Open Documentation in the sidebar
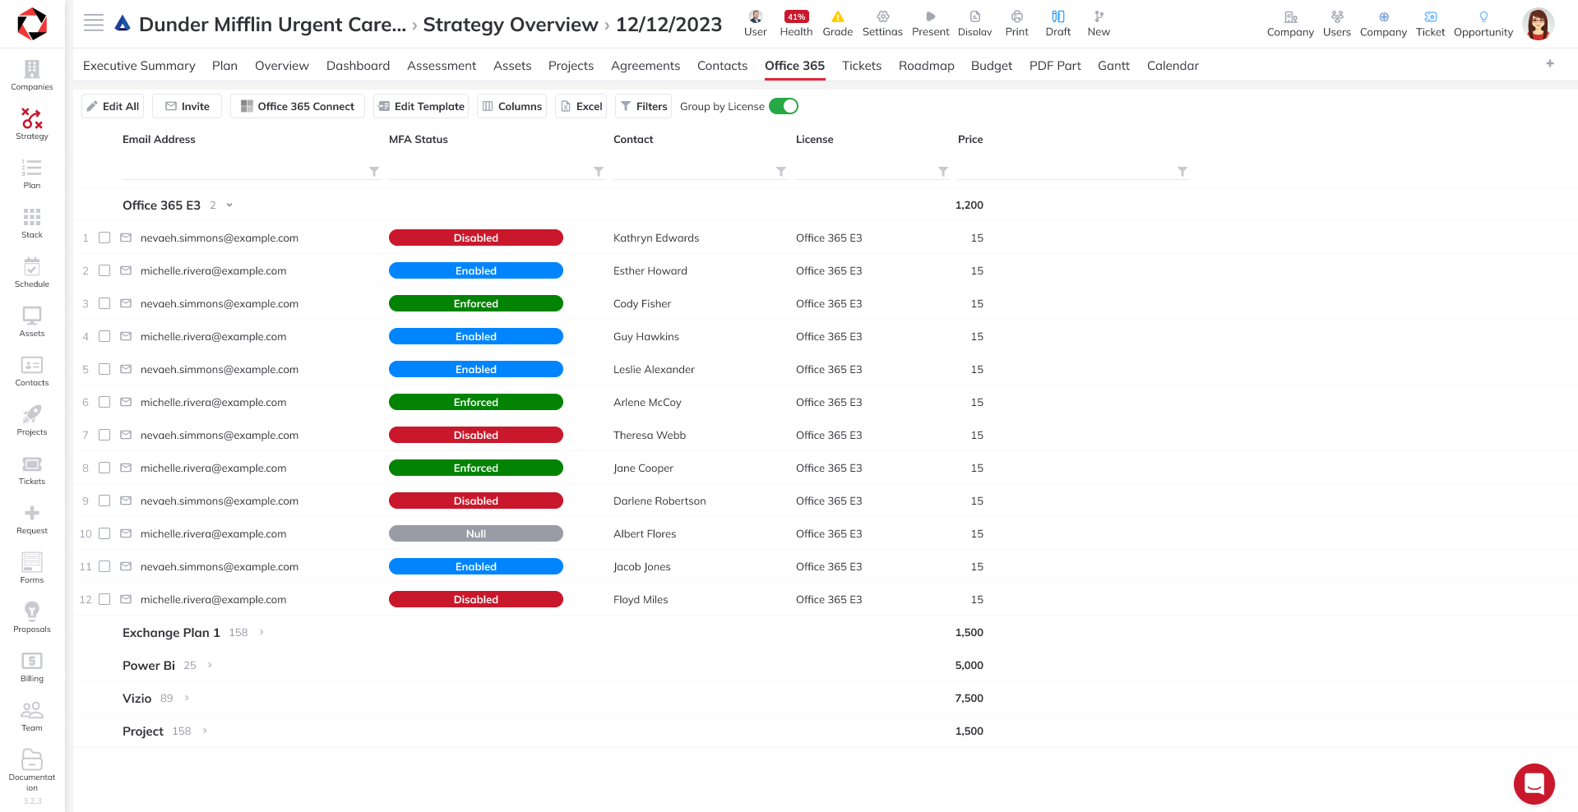Viewport: 1578px width, 812px height. (x=32, y=769)
